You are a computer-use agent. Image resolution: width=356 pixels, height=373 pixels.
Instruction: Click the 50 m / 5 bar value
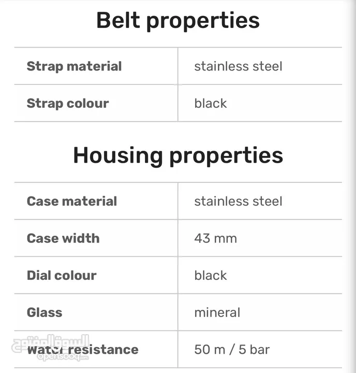tap(232, 350)
